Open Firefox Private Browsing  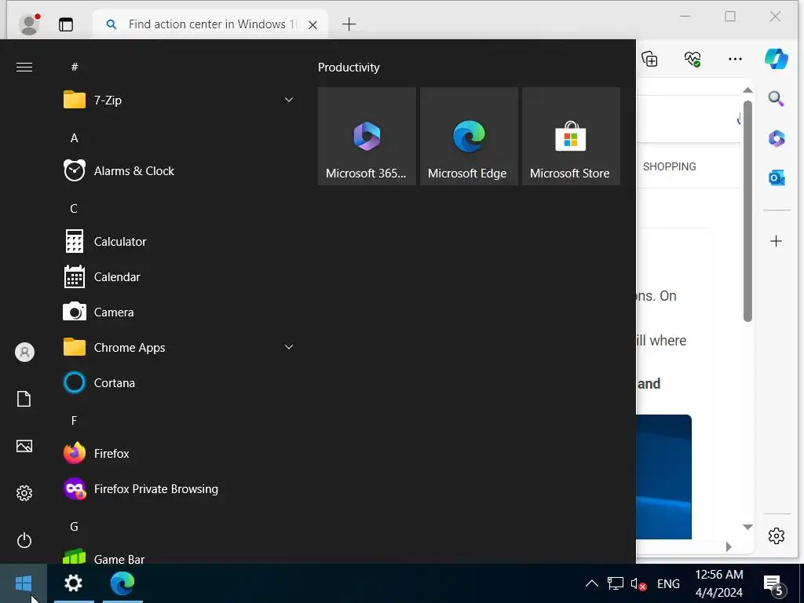(180, 489)
